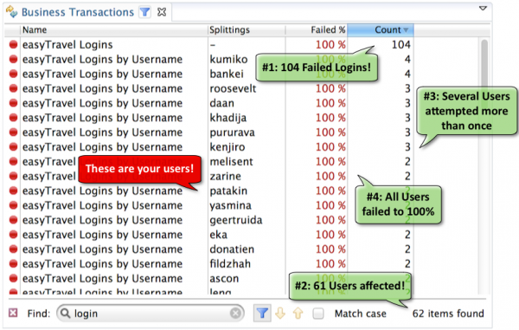Select the geertruida splitting row

click(x=210, y=220)
